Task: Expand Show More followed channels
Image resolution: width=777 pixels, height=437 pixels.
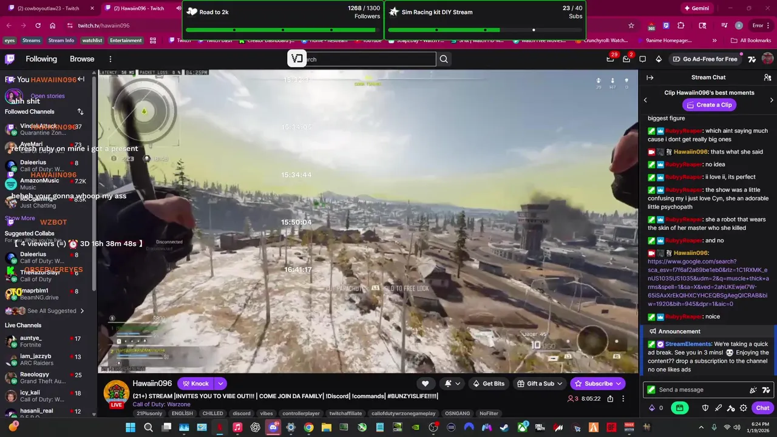Action: click(20, 218)
